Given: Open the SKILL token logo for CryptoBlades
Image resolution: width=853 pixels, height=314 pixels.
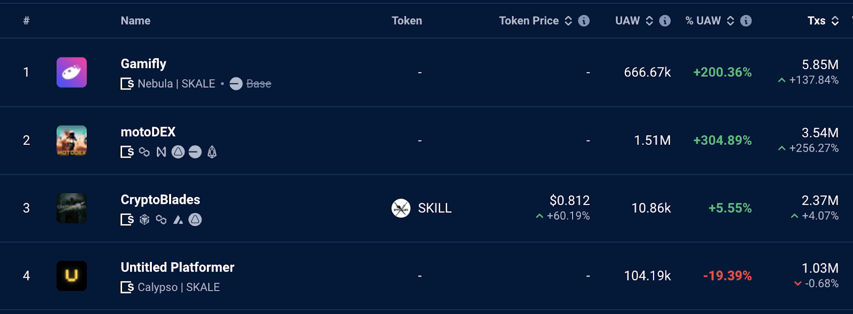Looking at the screenshot, I should click(x=400, y=208).
